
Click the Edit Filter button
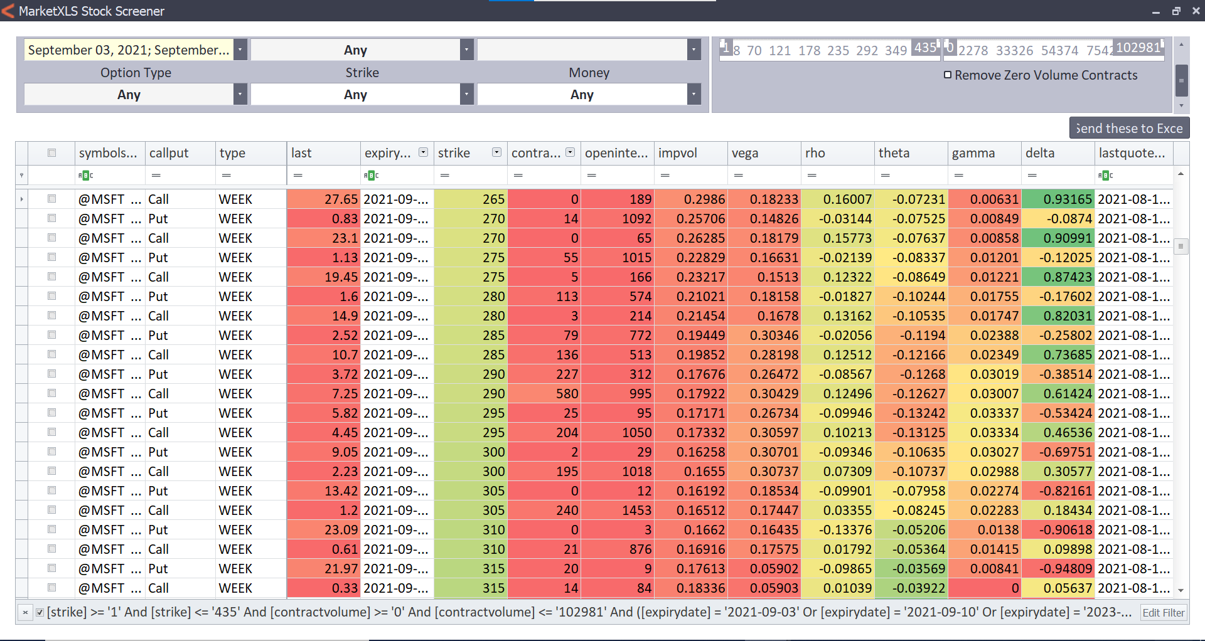coord(1164,612)
